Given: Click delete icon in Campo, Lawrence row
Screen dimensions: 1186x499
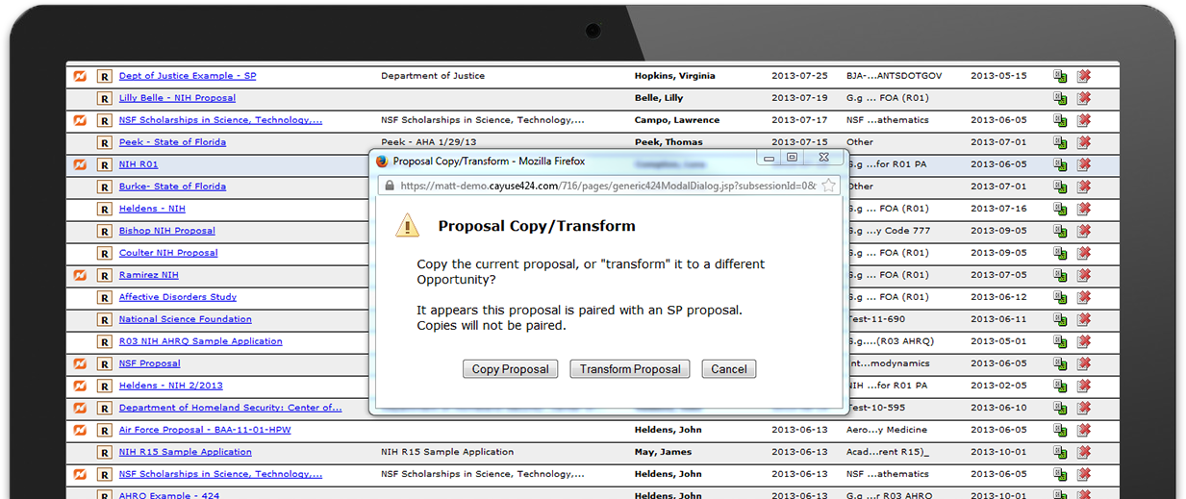Looking at the screenshot, I should pos(1084,120).
